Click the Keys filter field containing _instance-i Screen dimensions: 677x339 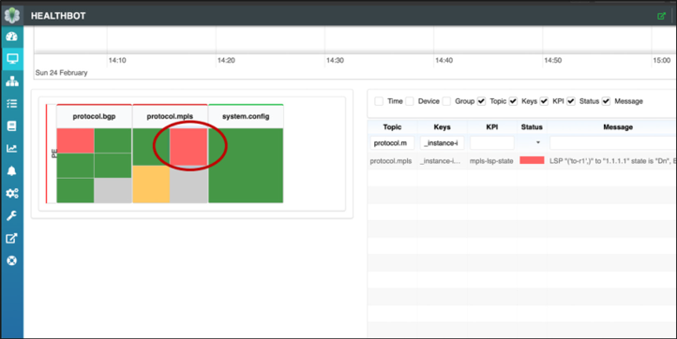(443, 142)
